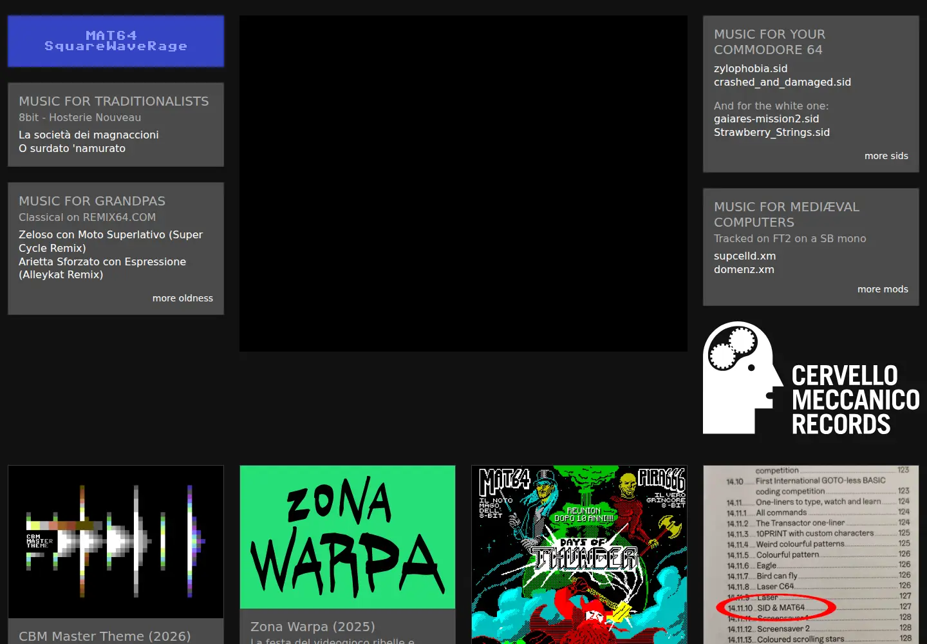Viewport: 927px width, 644px height.
Task: Click the 'Zona Warpa (2025)' title
Action: (x=313, y=627)
